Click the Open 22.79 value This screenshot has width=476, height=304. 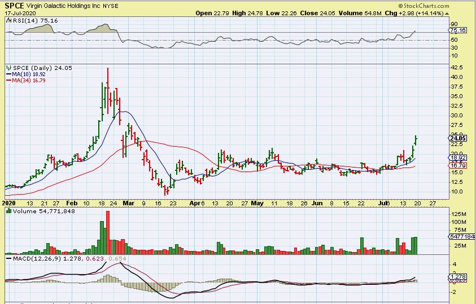[212, 13]
